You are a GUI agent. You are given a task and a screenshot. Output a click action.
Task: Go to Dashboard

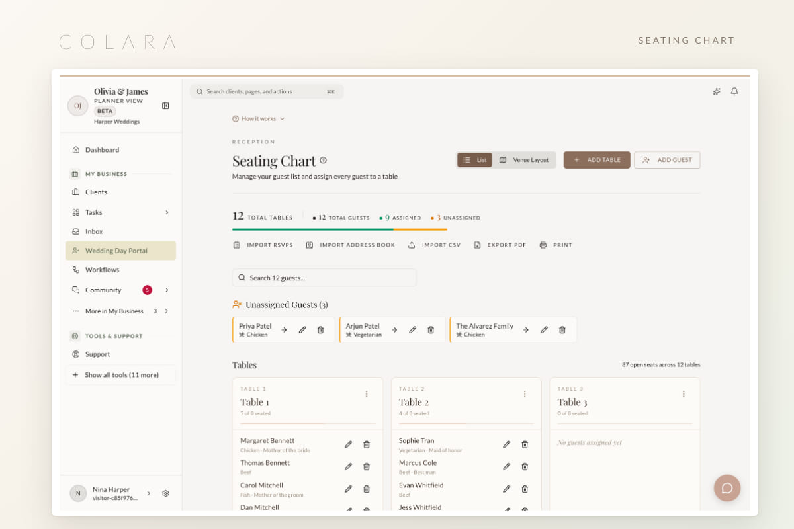pyautogui.click(x=120, y=150)
